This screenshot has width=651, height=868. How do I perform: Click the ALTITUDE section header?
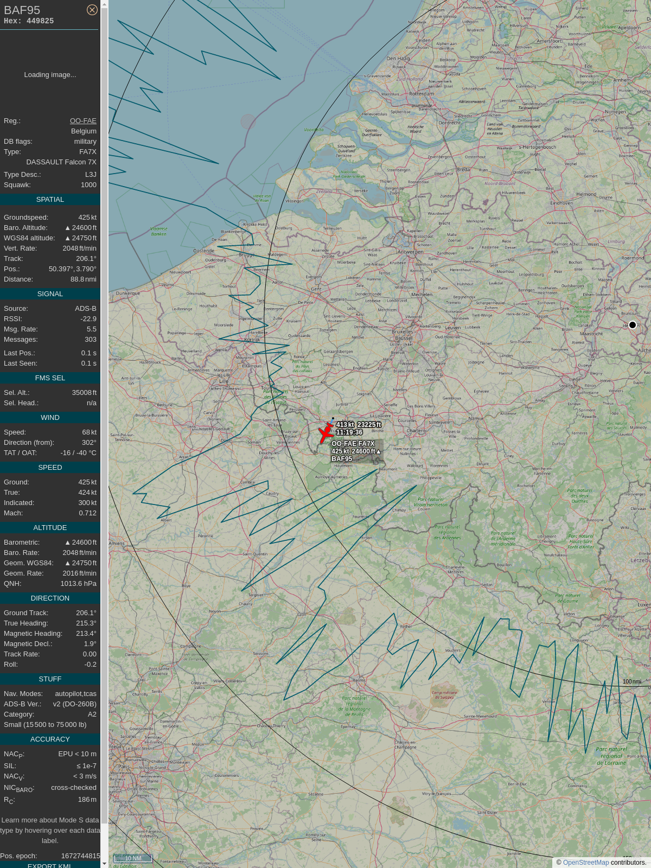[x=50, y=528]
